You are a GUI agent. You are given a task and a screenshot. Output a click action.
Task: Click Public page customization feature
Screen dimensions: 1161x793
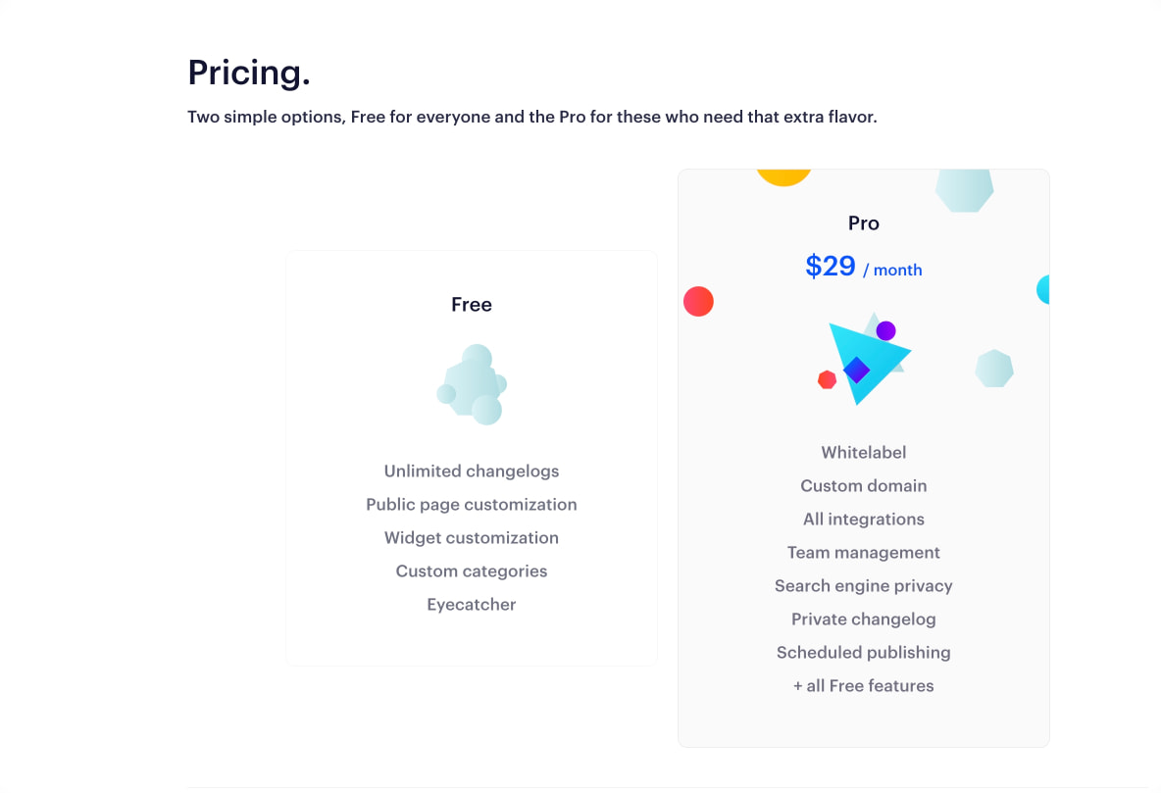(472, 504)
